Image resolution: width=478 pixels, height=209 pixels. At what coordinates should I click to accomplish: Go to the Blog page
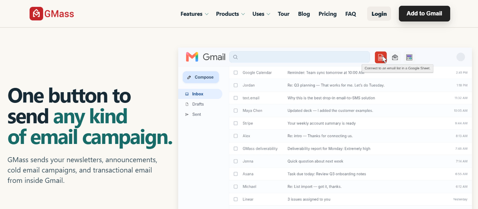[x=304, y=14]
